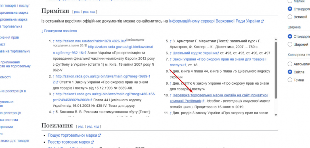Jump back via arrow of reference 7
This screenshot has height=148, width=310.
171,59
